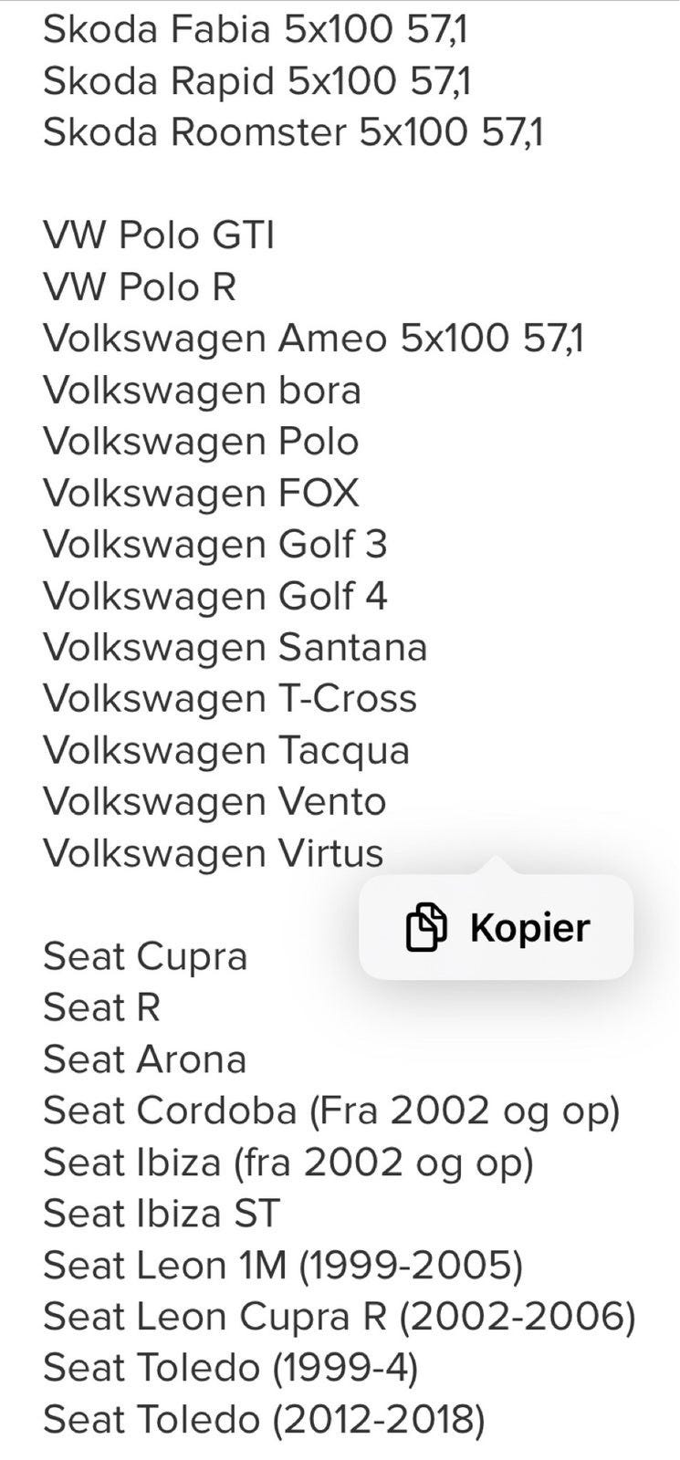Viewport: 680px width, 1460px height.
Task: Tap the Seat Arona line
Action: pyautogui.click(x=145, y=1059)
